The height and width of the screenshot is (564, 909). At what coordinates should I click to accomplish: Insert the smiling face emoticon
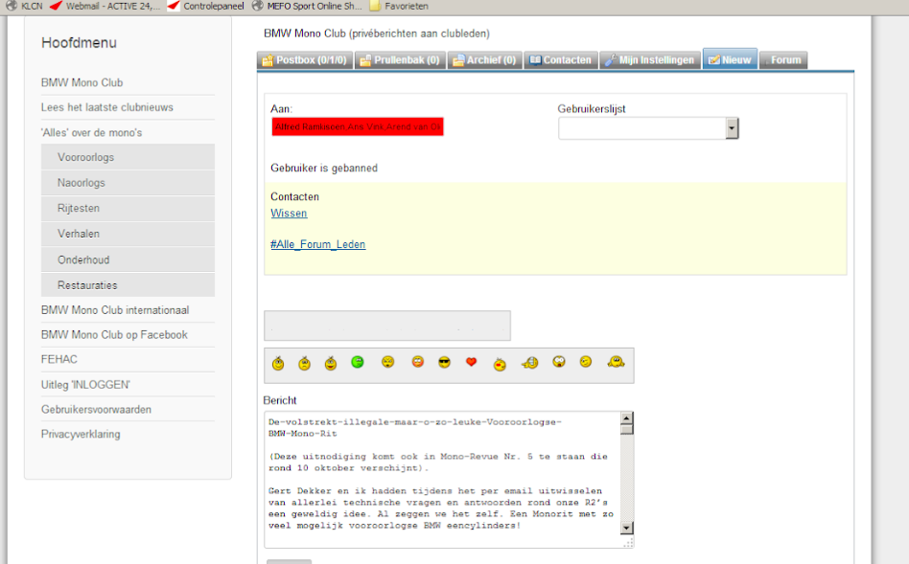(x=278, y=363)
